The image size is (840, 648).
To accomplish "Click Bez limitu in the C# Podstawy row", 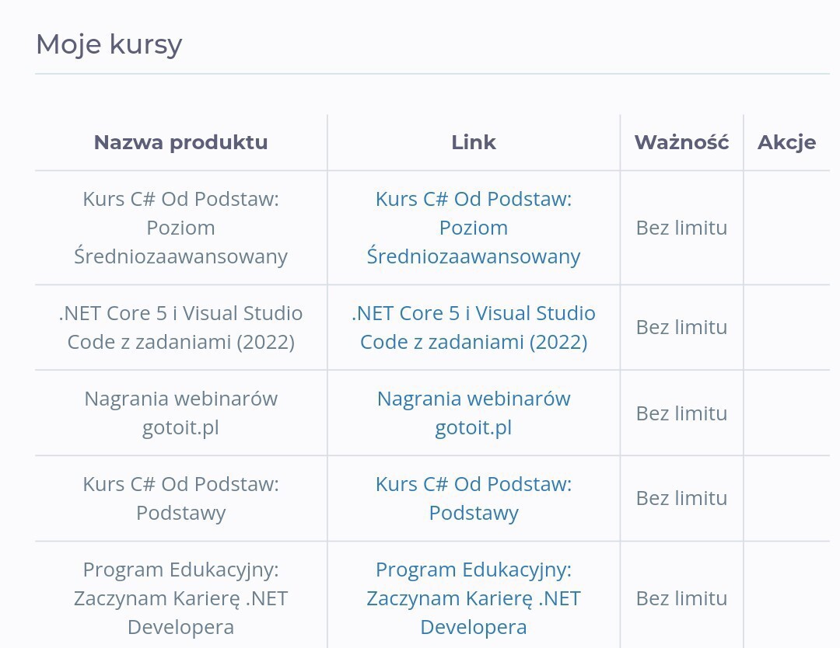I will (x=681, y=498).
